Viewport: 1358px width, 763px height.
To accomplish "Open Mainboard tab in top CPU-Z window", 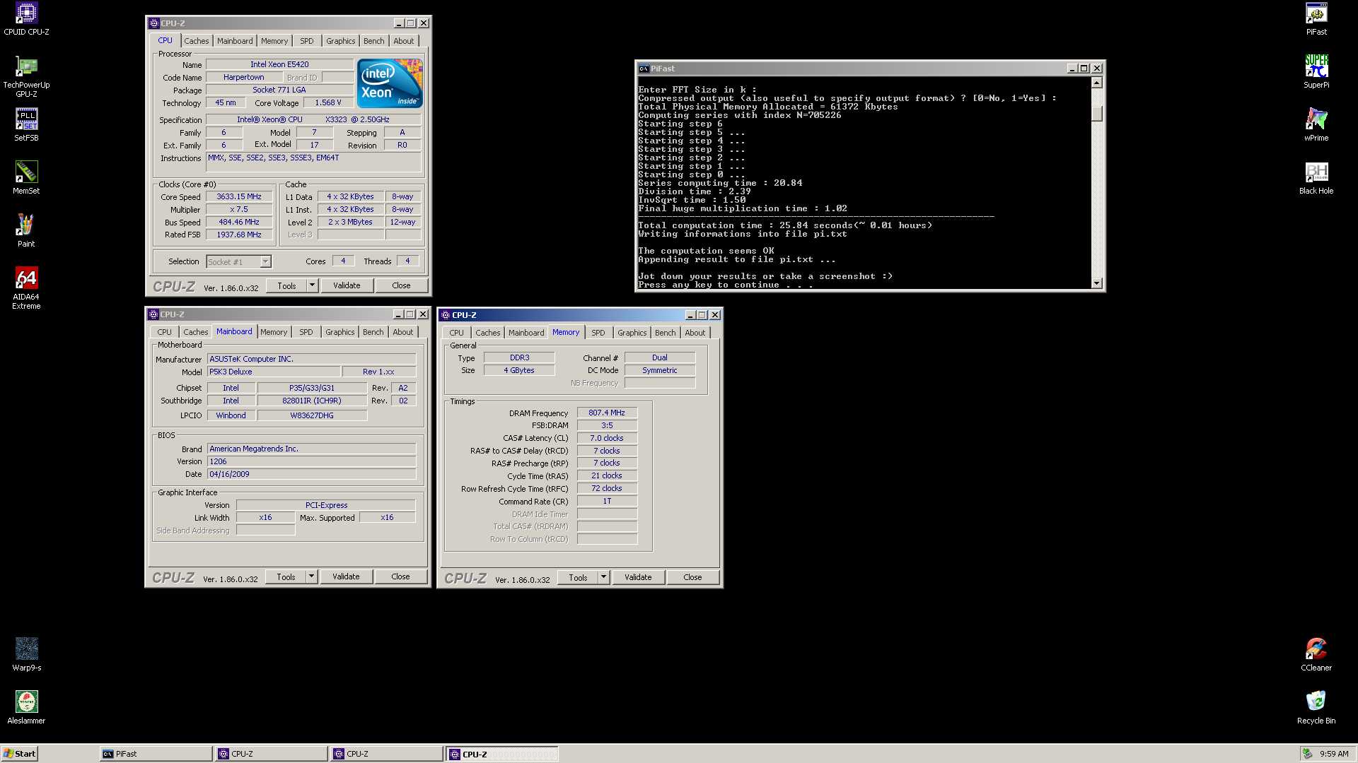I will coord(235,41).
